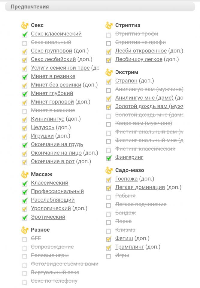Tick the Стриптиз профи checkbox
The height and width of the screenshot is (288, 200).
coord(109,35)
